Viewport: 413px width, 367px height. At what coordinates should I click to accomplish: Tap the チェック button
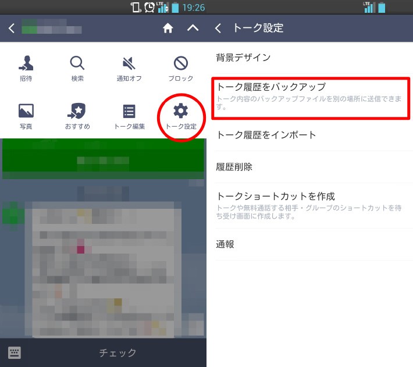pyautogui.click(x=118, y=353)
